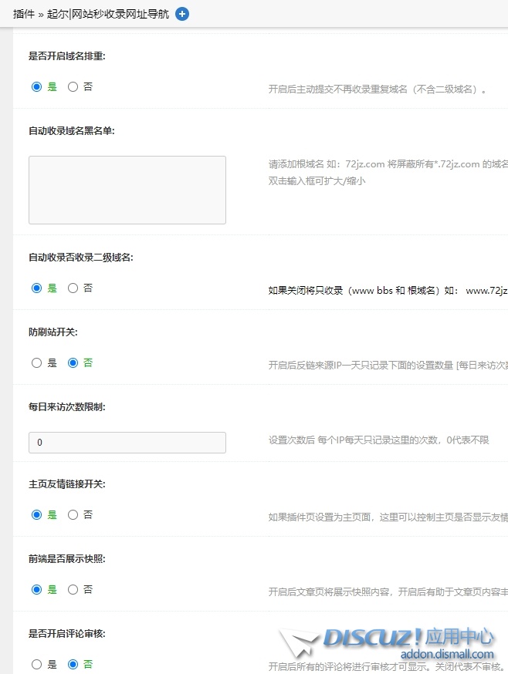Click the 每日来访次数限制 label
508x674 pixels.
(66, 406)
